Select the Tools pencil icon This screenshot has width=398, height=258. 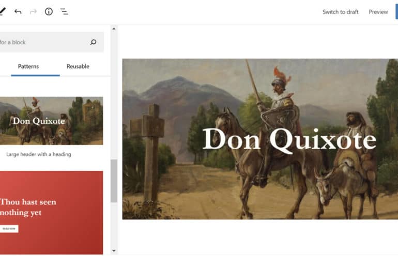(x=2, y=11)
